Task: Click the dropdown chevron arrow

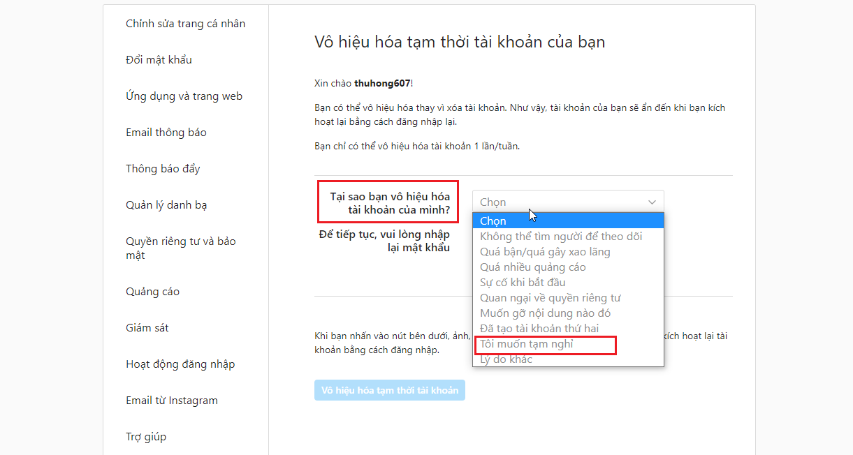Action: [652, 202]
